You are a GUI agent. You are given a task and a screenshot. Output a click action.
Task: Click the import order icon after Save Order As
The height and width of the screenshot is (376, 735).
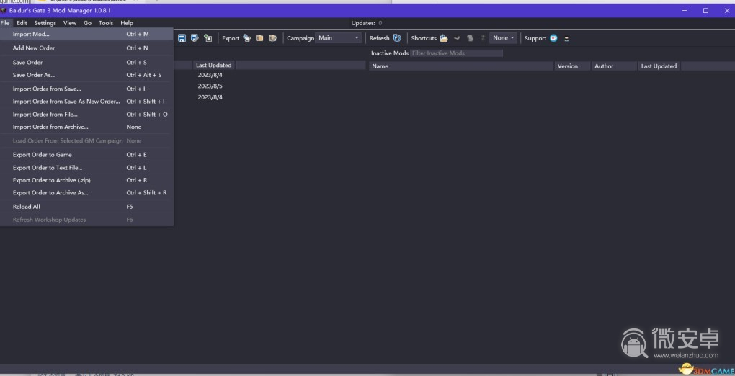point(208,38)
